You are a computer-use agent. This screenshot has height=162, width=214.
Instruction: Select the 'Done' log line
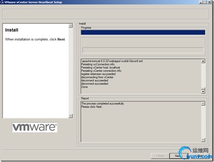tap(85, 87)
